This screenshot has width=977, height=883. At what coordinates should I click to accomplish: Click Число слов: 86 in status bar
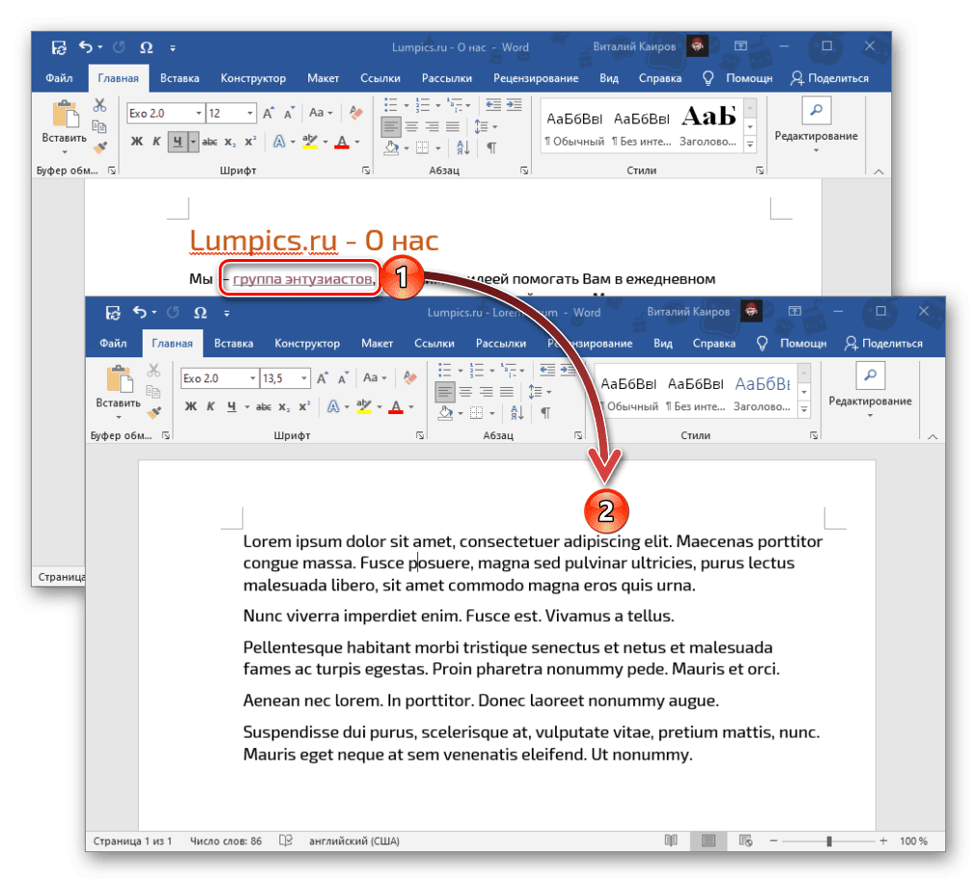click(225, 842)
